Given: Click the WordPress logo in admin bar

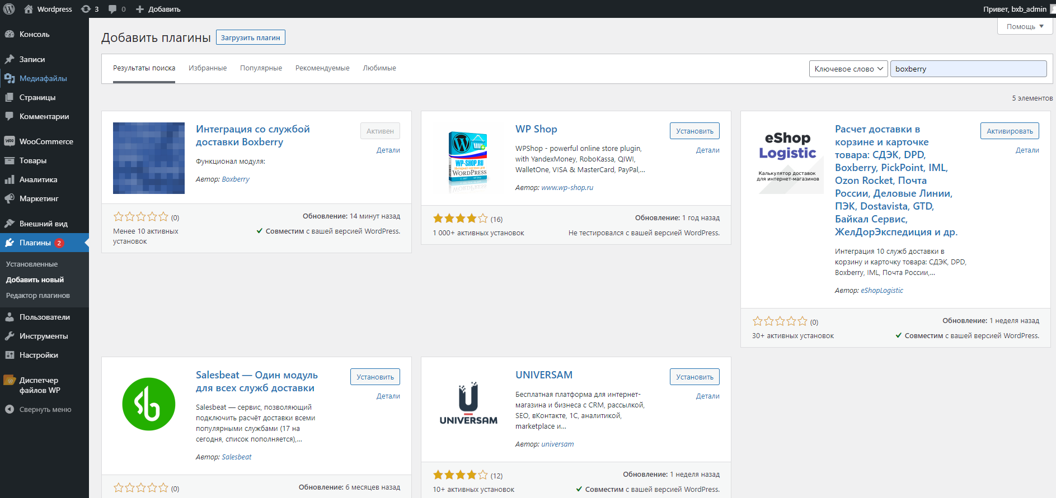Looking at the screenshot, I should [9, 9].
